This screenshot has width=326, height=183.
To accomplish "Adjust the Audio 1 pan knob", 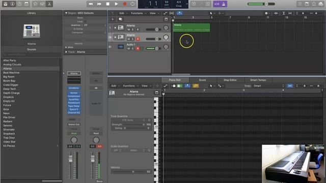I will 166,47.
